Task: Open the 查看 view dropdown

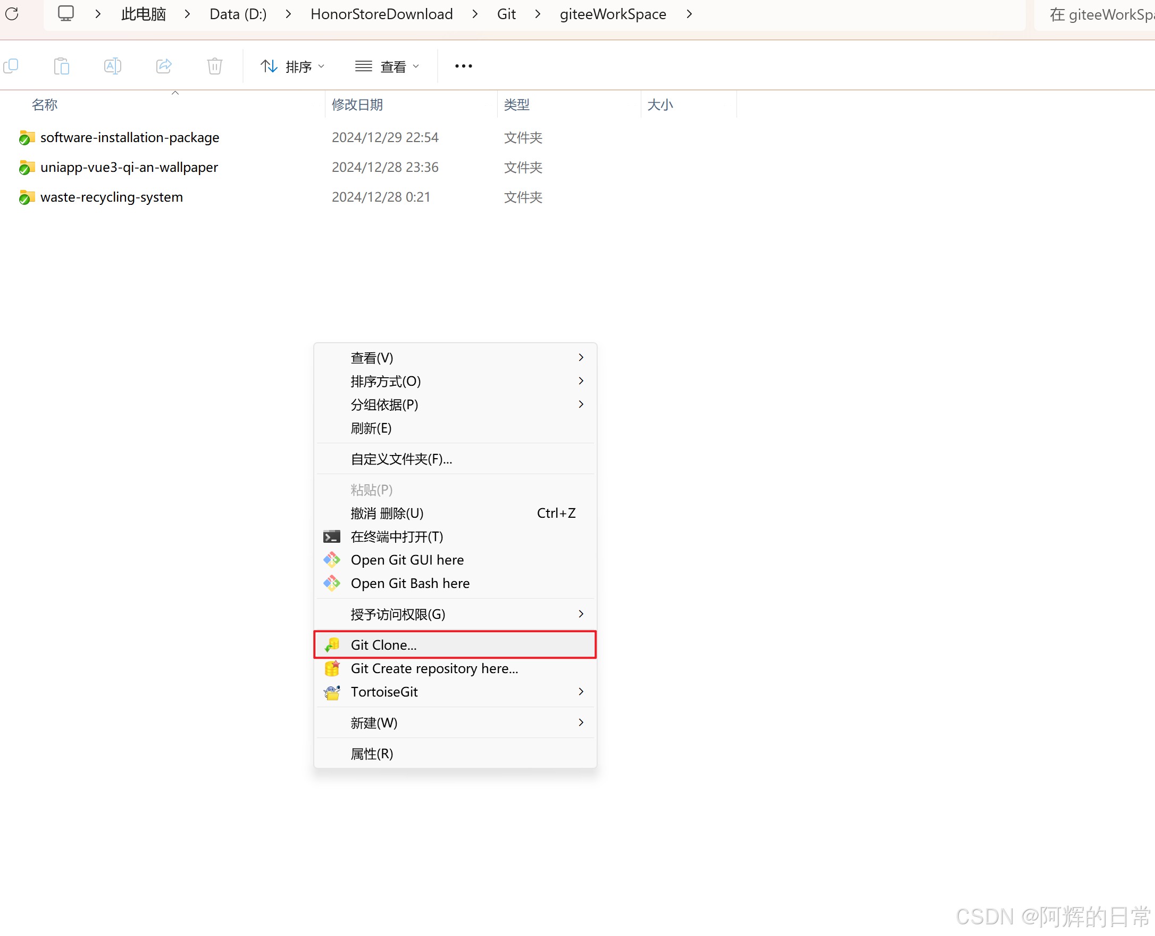Action: (x=387, y=67)
